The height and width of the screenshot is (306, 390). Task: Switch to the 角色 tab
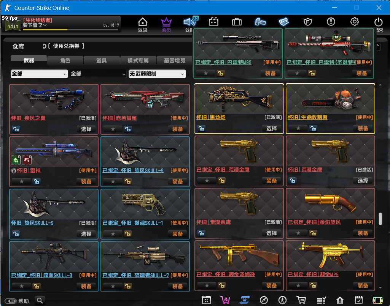(65, 60)
